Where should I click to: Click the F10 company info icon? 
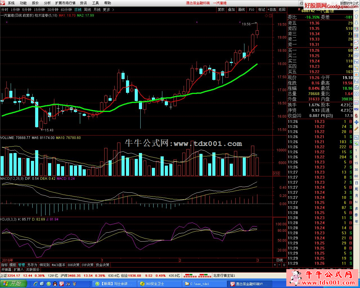coord(356,62)
